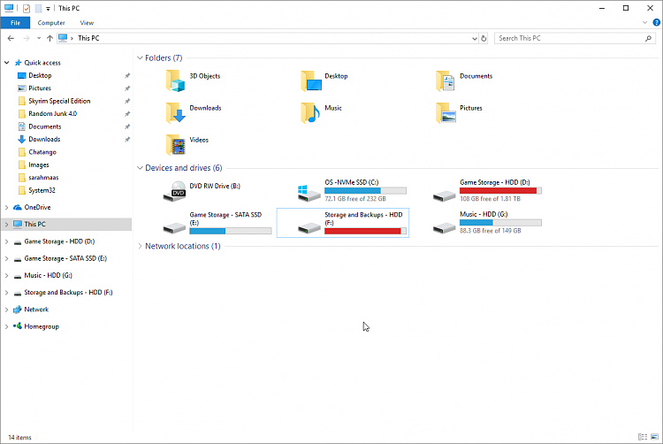
Task: Open Customize Quick Access Toolbar dropdown
Action: click(x=48, y=9)
